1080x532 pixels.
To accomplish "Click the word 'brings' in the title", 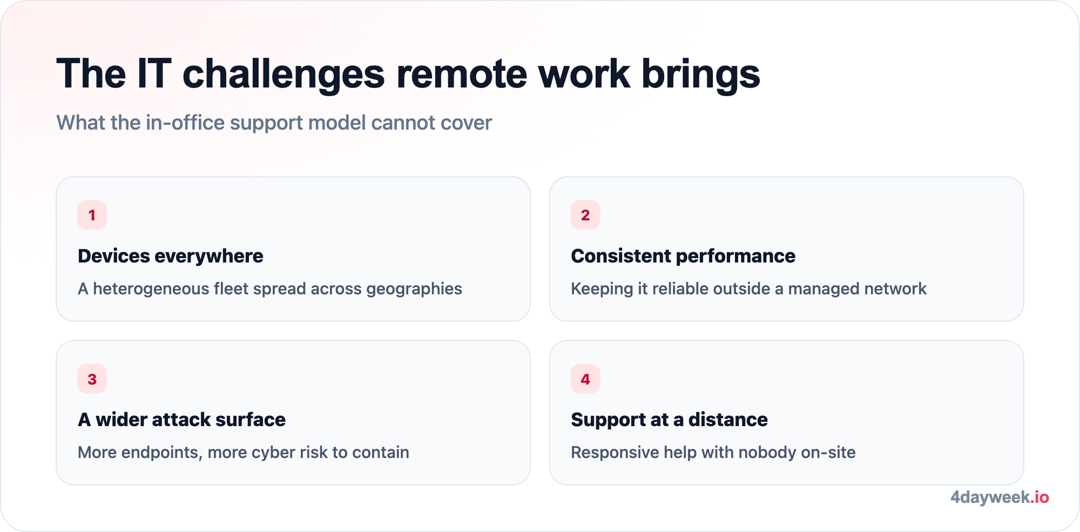I will [x=701, y=75].
